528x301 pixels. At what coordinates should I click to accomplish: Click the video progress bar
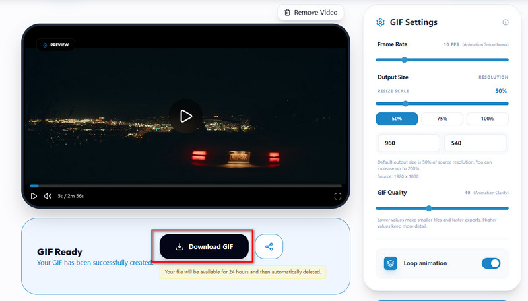click(x=185, y=186)
